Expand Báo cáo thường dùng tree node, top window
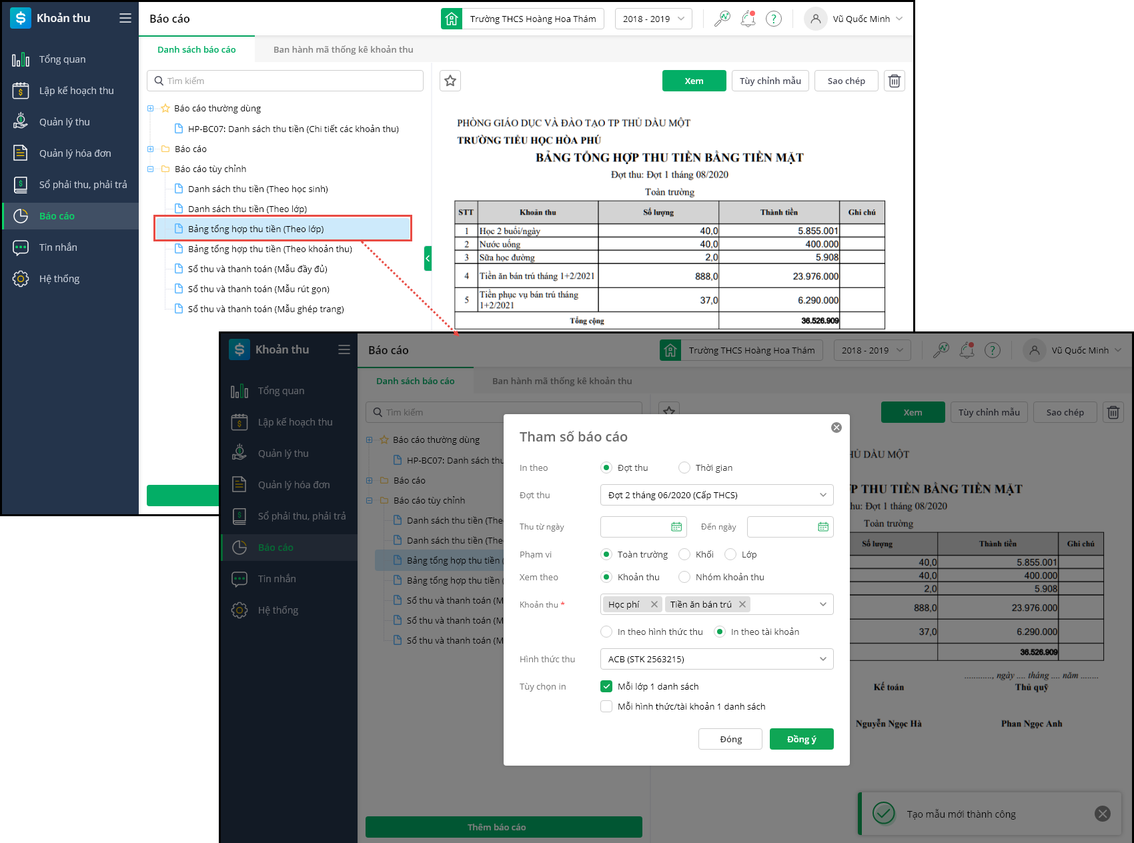The width and height of the screenshot is (1134, 843). point(151,108)
